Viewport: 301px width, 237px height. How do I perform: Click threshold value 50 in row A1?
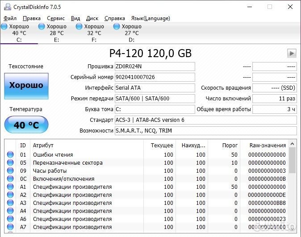click(234, 187)
